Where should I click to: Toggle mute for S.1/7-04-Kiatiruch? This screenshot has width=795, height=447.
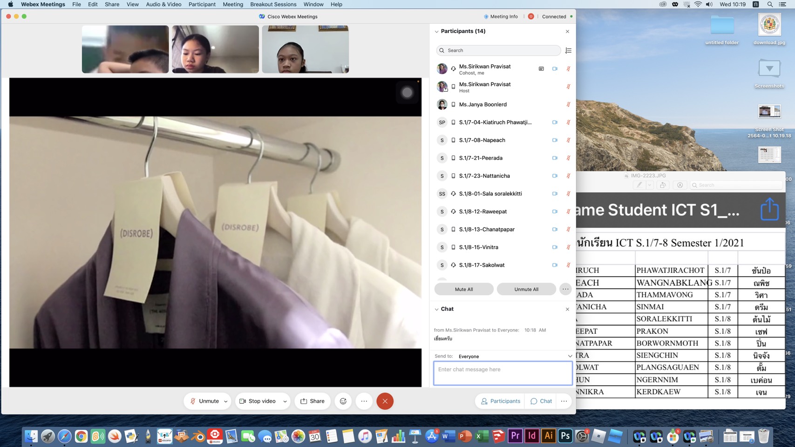tap(568, 122)
